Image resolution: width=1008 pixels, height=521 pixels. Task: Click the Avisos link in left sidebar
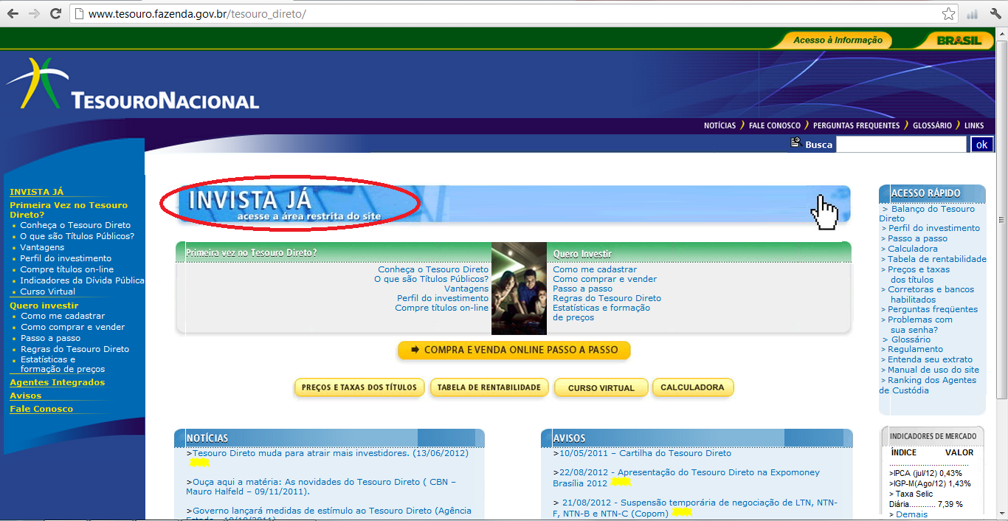[x=26, y=396]
